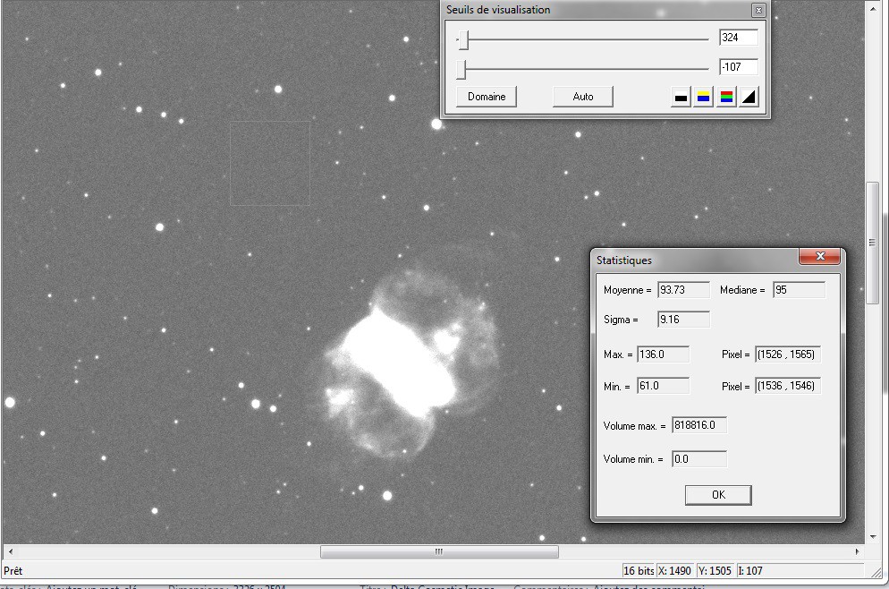Select the black grayscale palette icon

coord(681,97)
